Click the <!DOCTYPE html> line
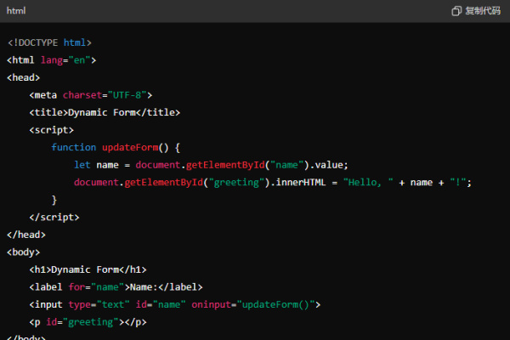510x340 pixels. coord(49,42)
